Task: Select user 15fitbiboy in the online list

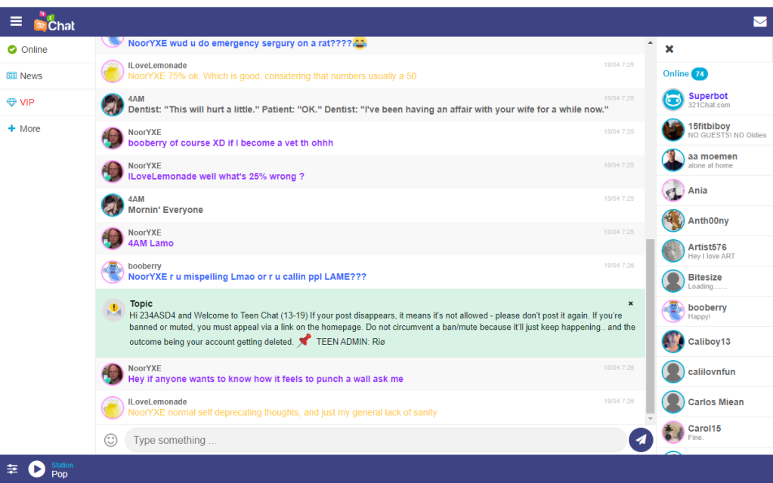Action: (714, 130)
